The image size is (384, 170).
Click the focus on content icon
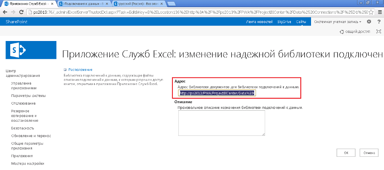pyautogui.click(x=378, y=32)
